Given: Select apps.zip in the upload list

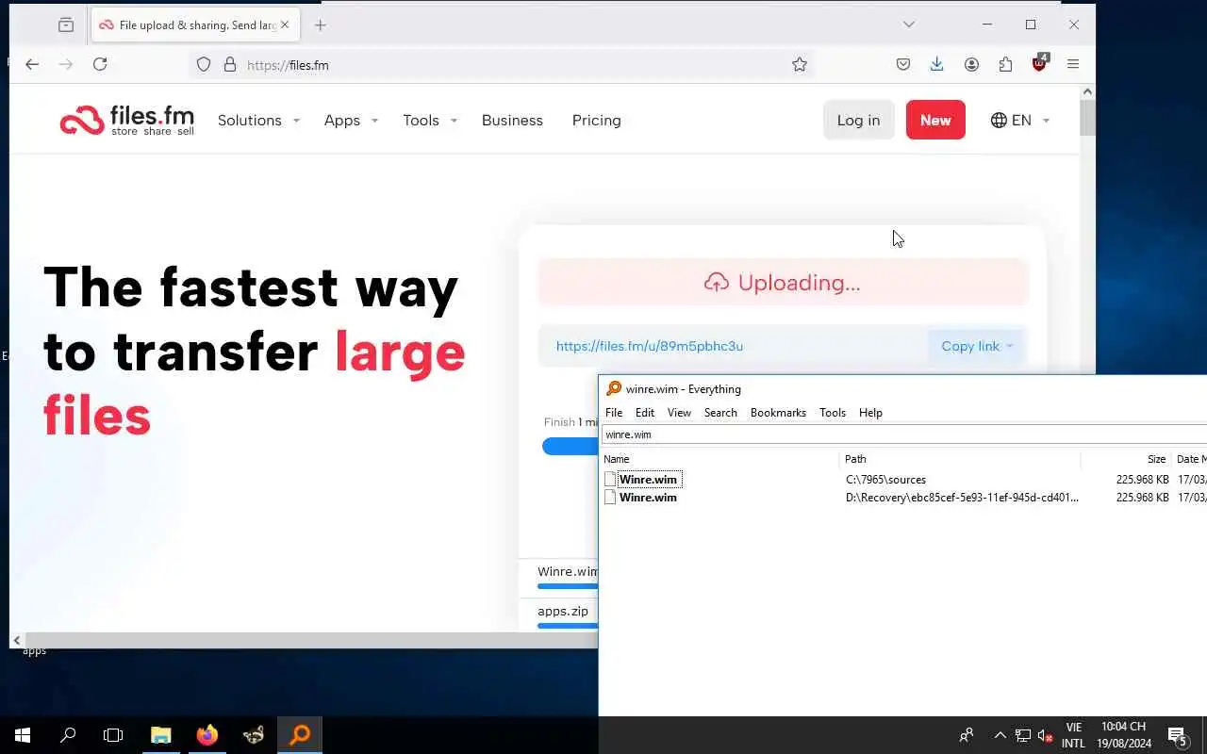Looking at the screenshot, I should [x=563, y=611].
